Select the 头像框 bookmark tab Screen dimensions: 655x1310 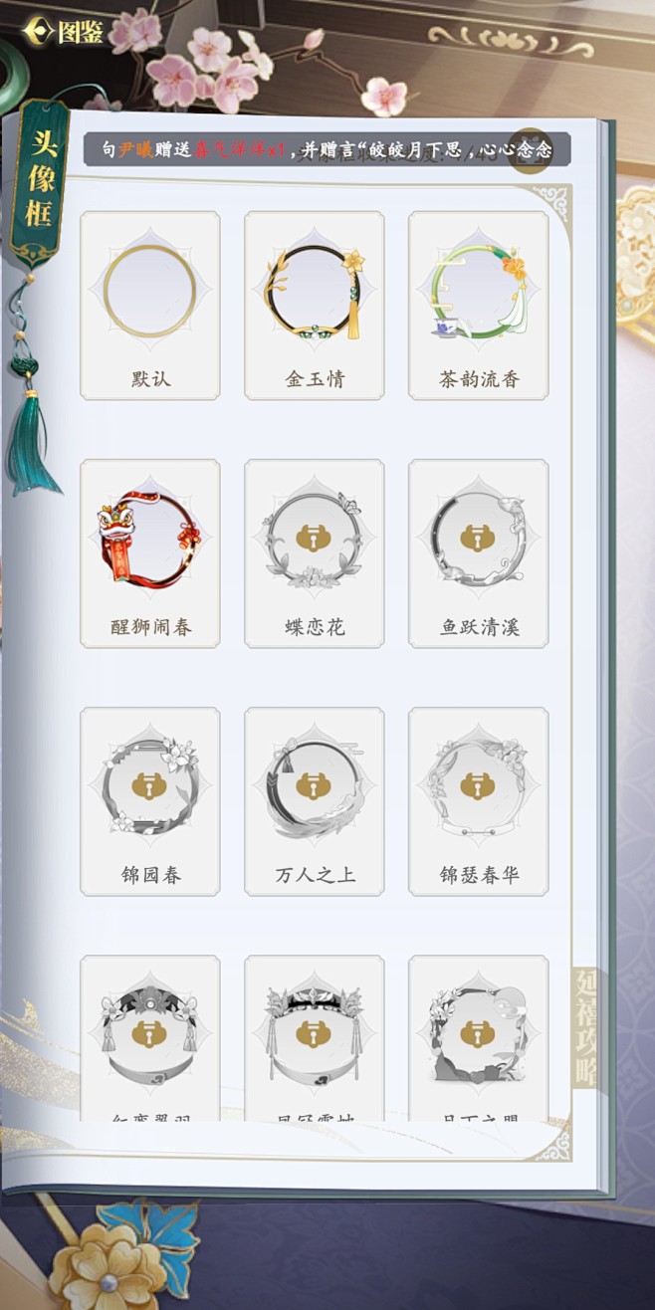[40, 184]
